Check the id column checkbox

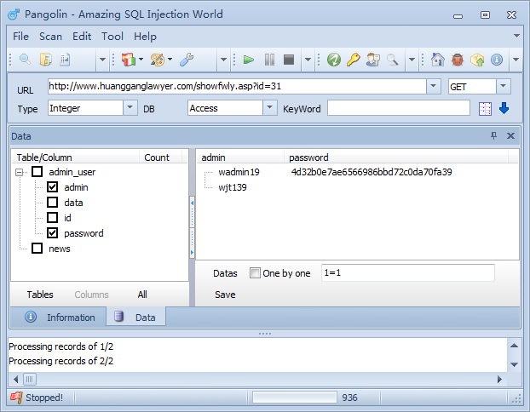click(52, 217)
